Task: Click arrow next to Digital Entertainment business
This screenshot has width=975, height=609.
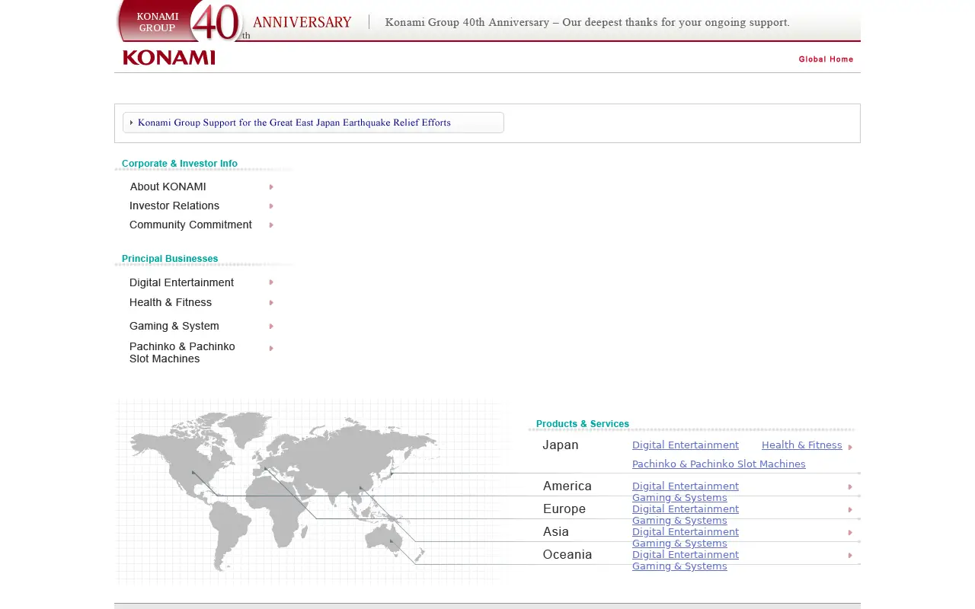Action: pos(271,282)
